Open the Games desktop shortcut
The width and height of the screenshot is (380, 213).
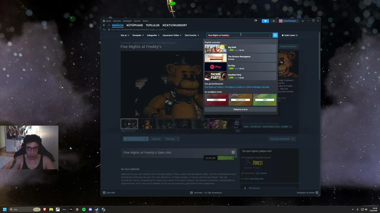172,6
